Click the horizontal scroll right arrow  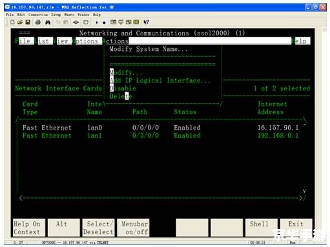tap(301, 198)
